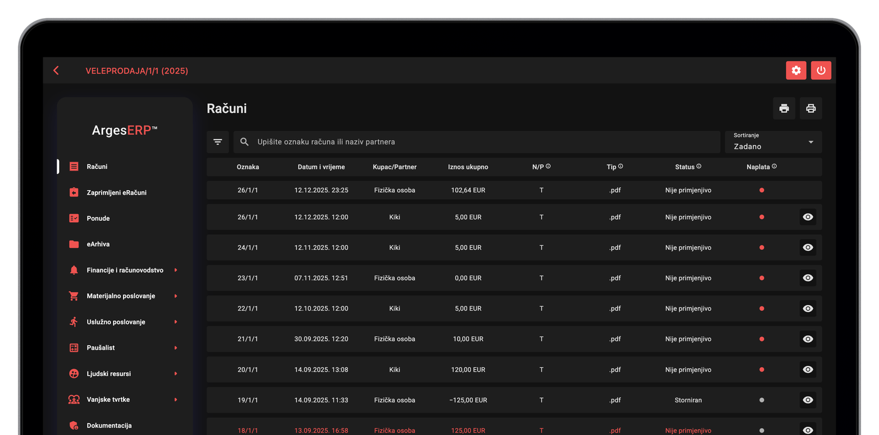879x435 pixels.
Task: View the storno invoice 19/1/1 eye icon
Action: pos(808,400)
